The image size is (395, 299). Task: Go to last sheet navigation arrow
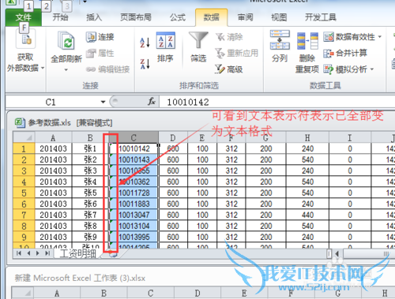click(47, 253)
